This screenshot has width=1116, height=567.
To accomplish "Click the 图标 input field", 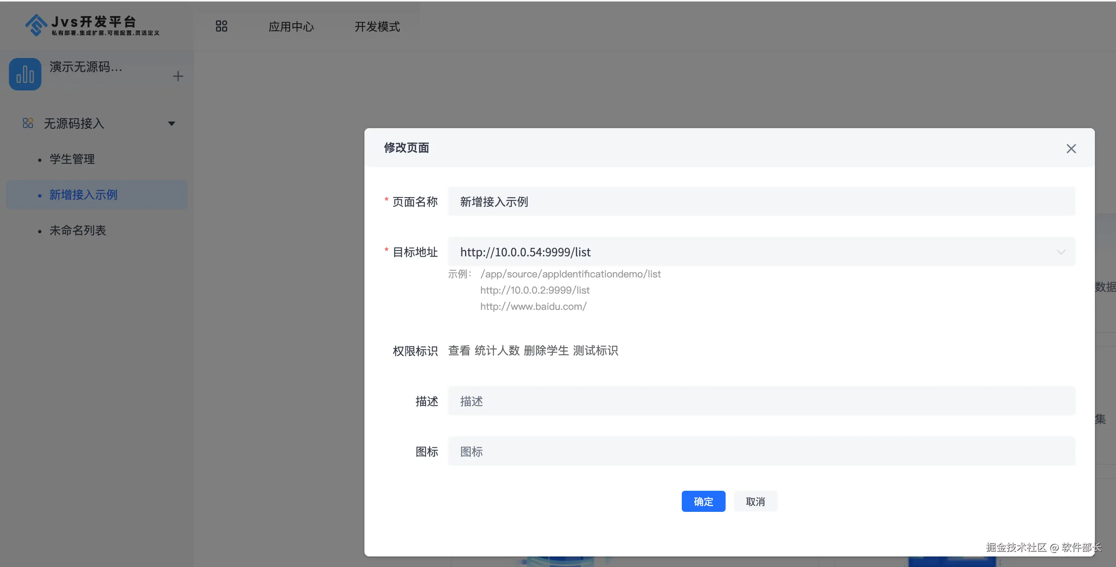I will (761, 451).
